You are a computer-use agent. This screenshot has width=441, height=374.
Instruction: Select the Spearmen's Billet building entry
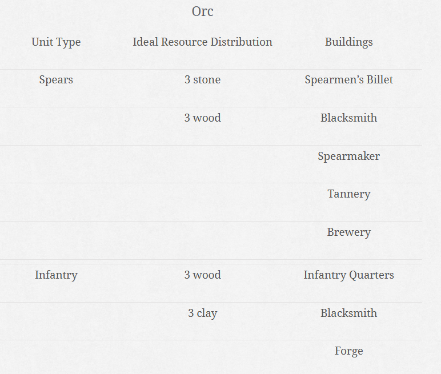348,80
